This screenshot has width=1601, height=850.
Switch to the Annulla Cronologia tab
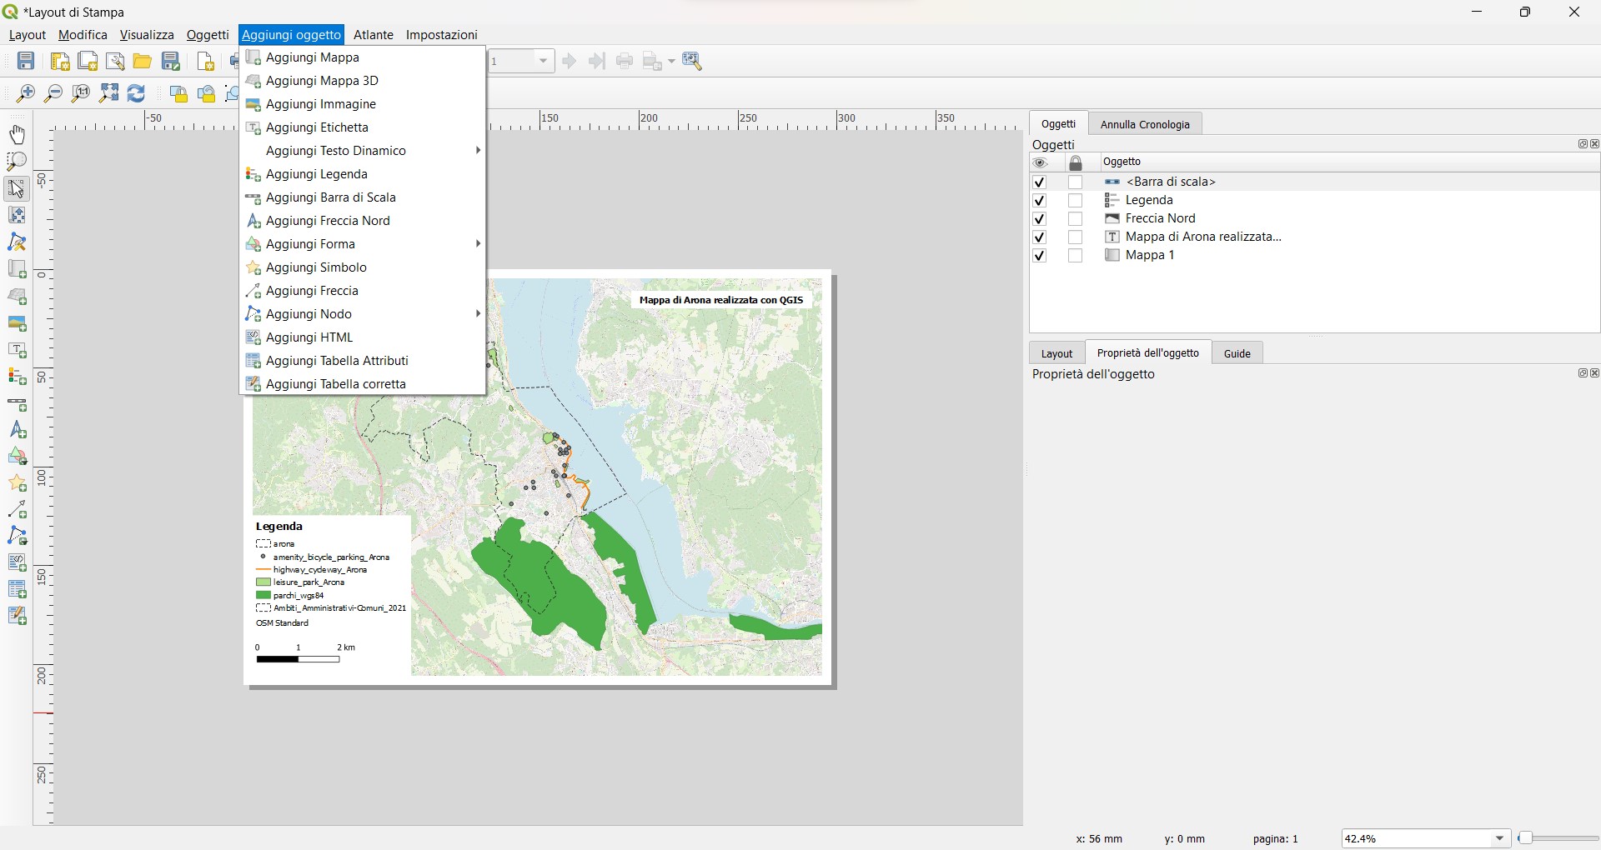tap(1144, 124)
